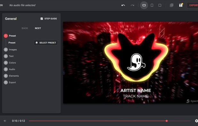198x126 pixels.
Task: Click the redo arrow icon
Action: tap(132, 5)
